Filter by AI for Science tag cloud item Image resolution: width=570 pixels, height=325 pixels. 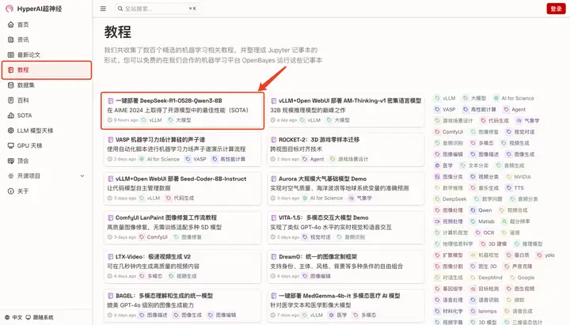(514, 98)
